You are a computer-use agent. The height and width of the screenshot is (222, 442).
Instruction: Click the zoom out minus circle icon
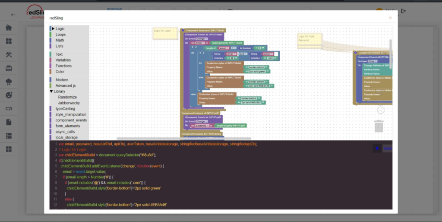(x=380, y=110)
